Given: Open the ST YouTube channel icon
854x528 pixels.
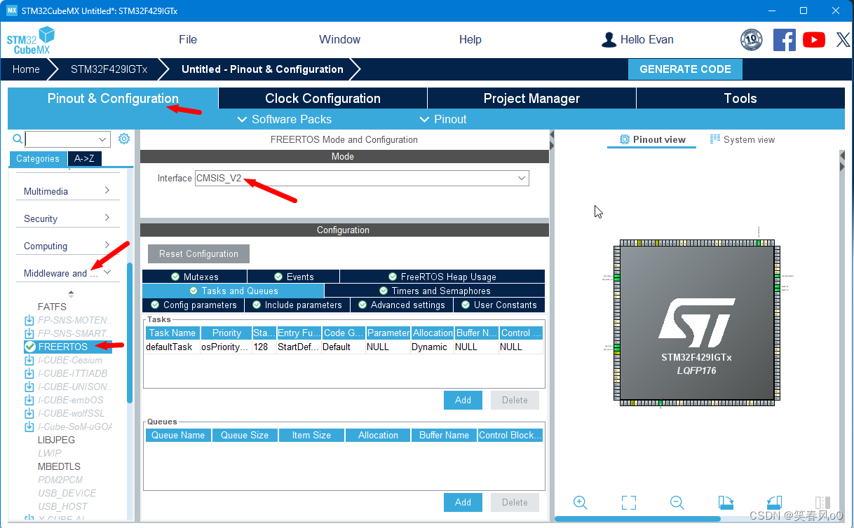Looking at the screenshot, I should click(814, 40).
